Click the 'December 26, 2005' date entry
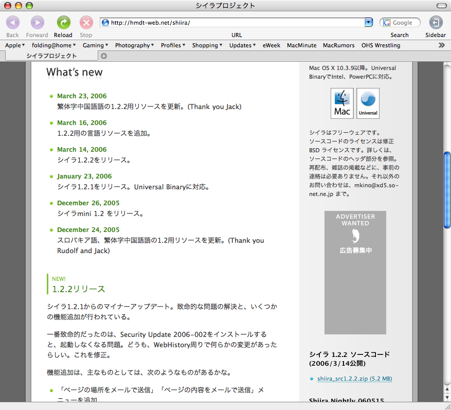This screenshot has width=451, height=410. point(88,203)
